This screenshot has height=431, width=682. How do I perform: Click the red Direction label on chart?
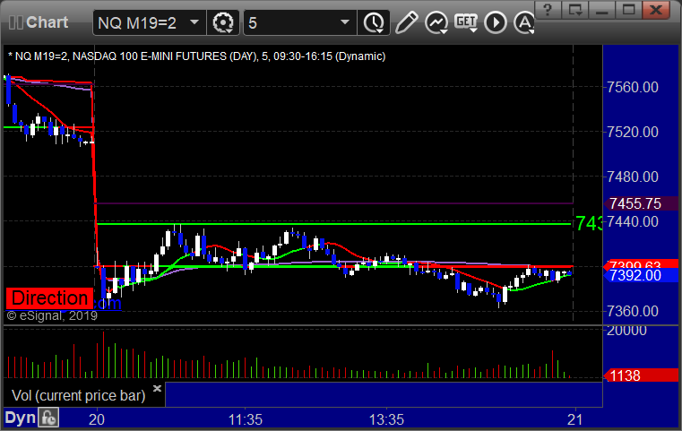coord(50,298)
